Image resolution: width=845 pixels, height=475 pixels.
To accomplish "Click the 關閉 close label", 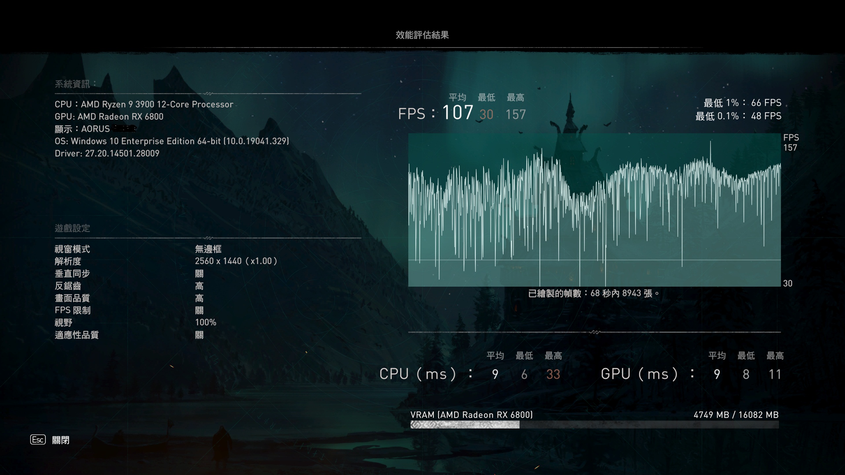I will tap(61, 440).
